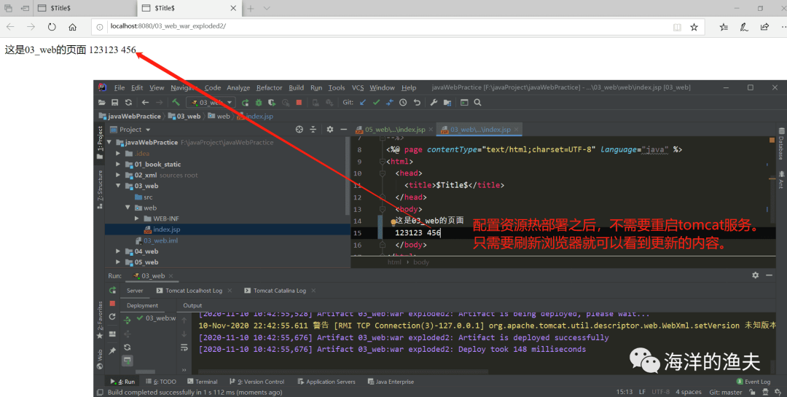This screenshot has width=787, height=397.
Task: Click the Build Project hammer icon
Action: [176, 103]
